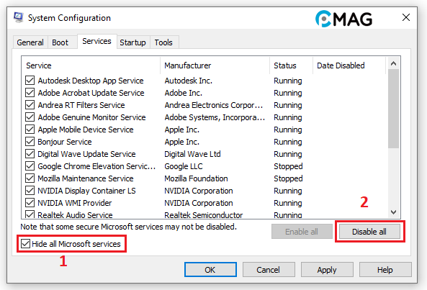
Task: Toggle NVIDIA WMI Provider checkbox
Action: 30,203
